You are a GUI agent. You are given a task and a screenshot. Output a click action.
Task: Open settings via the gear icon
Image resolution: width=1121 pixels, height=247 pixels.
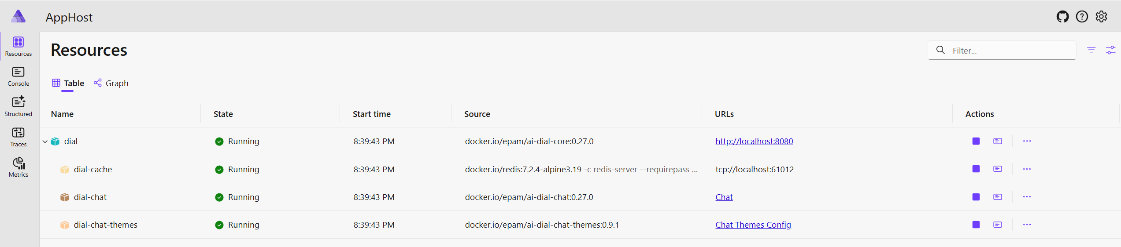1101,17
